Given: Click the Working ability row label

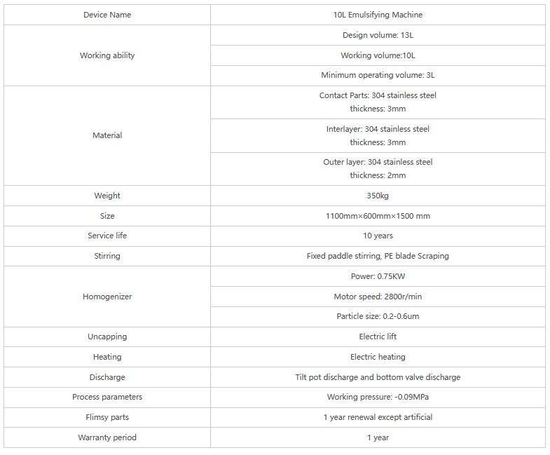Looking at the screenshot, I should (107, 55).
